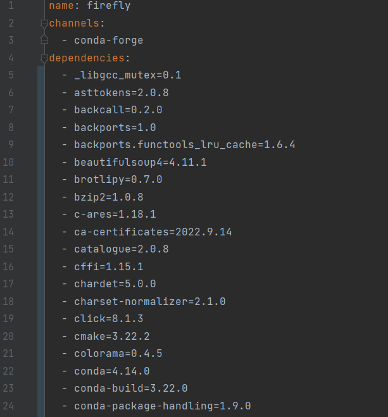The height and width of the screenshot is (417, 388).
Task: Collapse the dependencies section fold arrow
Action: point(44,58)
